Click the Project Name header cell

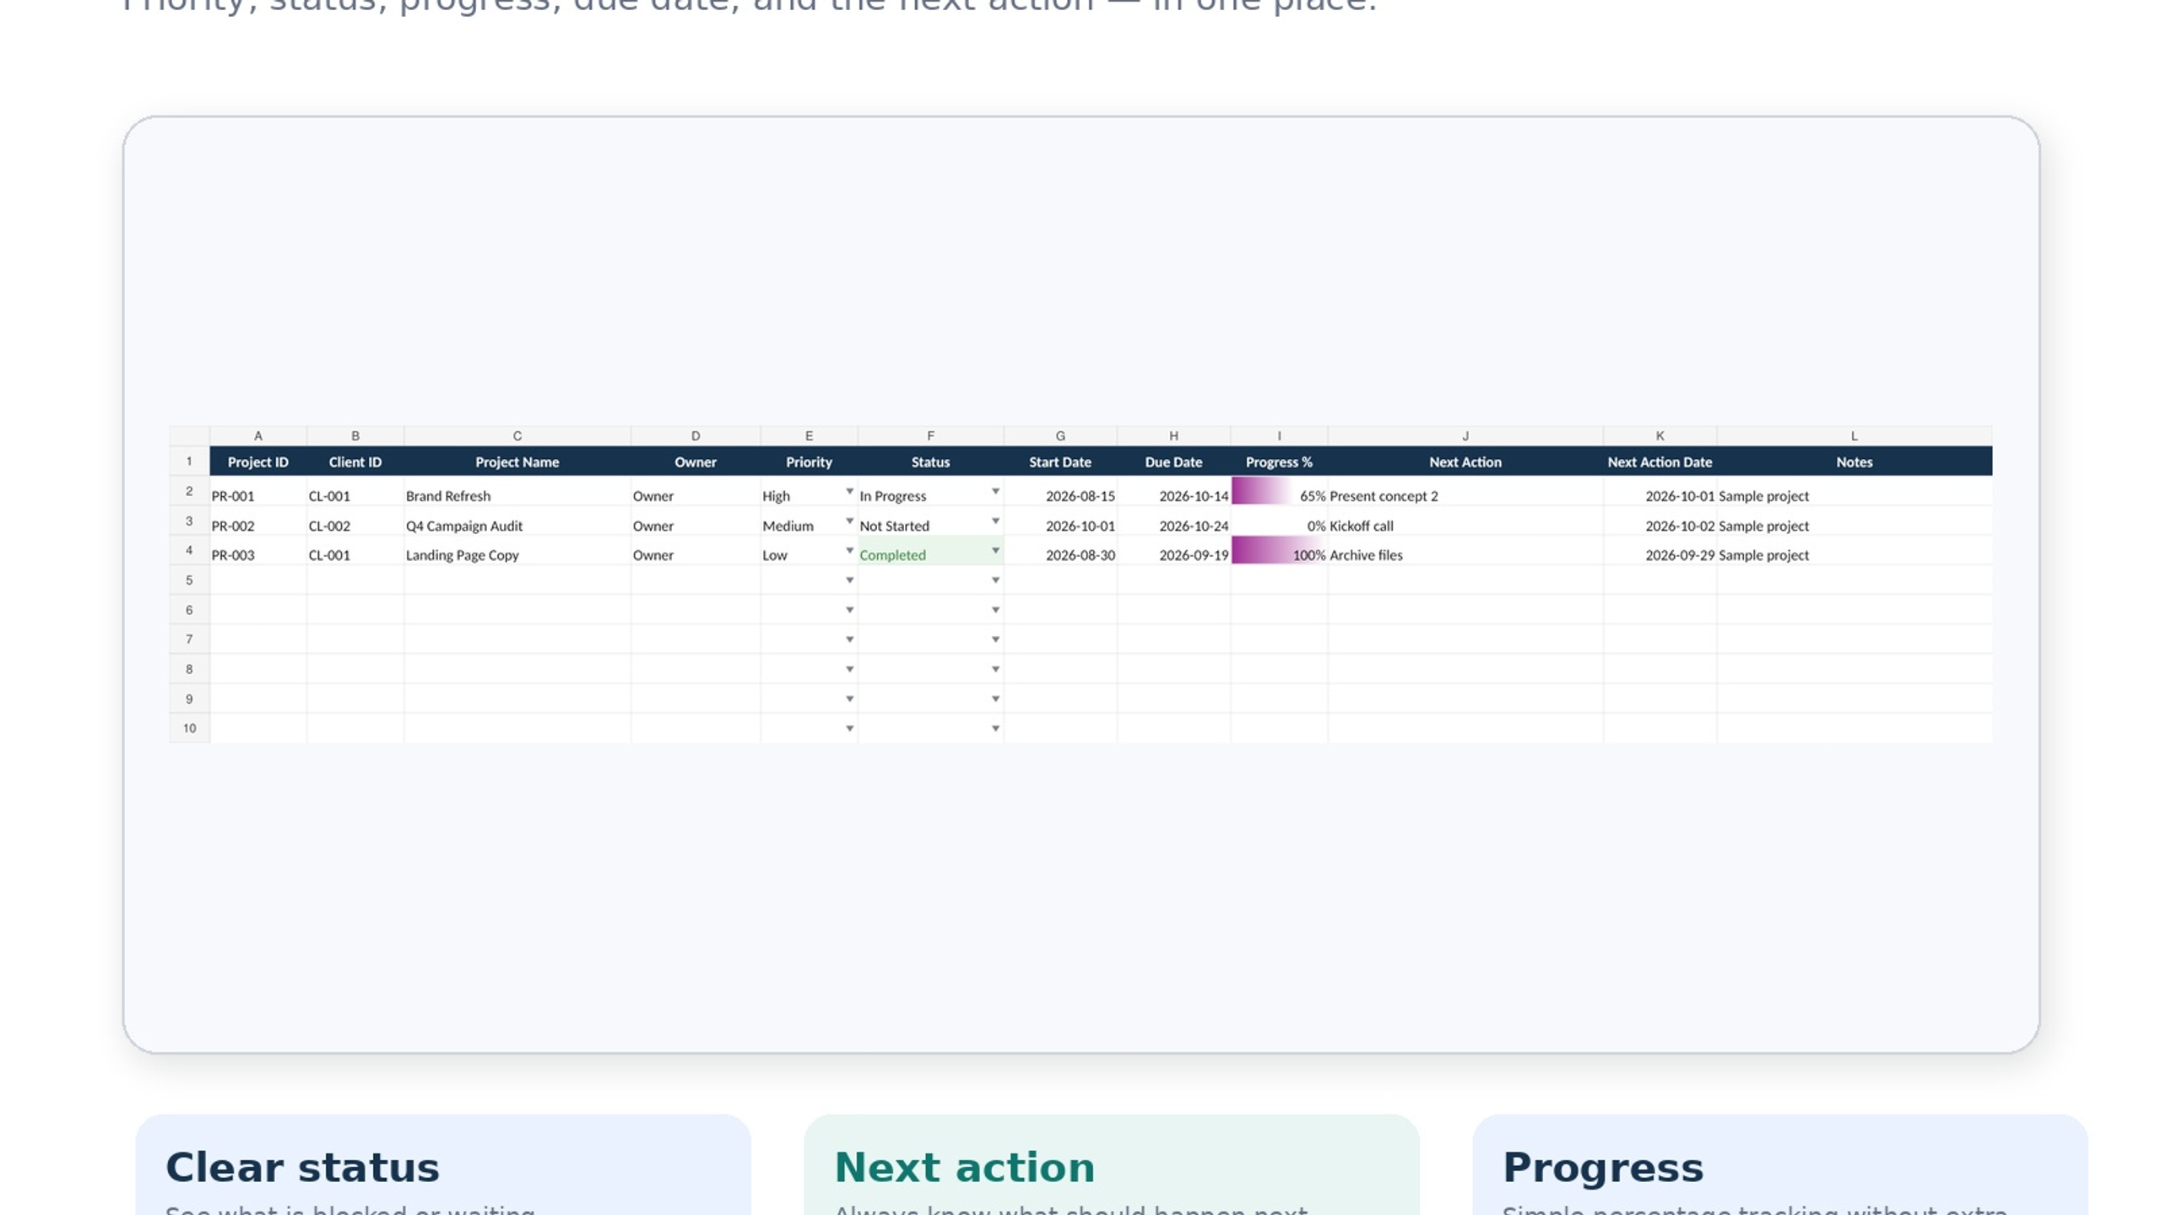pyautogui.click(x=517, y=462)
